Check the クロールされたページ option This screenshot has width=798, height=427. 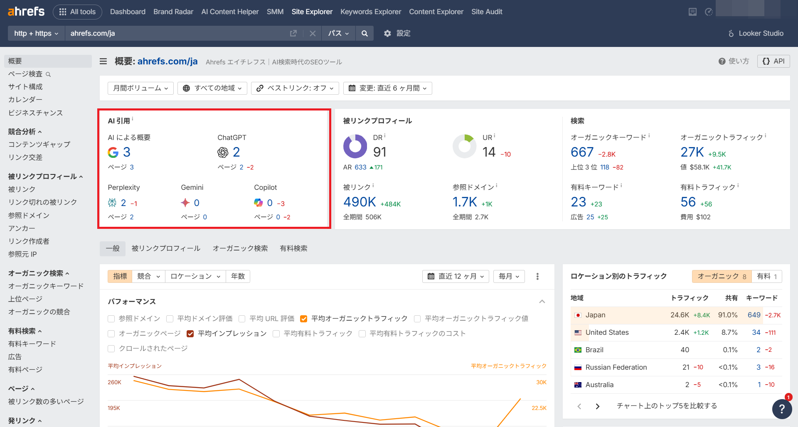[x=111, y=348]
